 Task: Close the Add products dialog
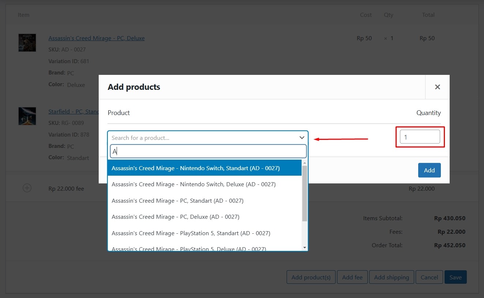(x=437, y=87)
